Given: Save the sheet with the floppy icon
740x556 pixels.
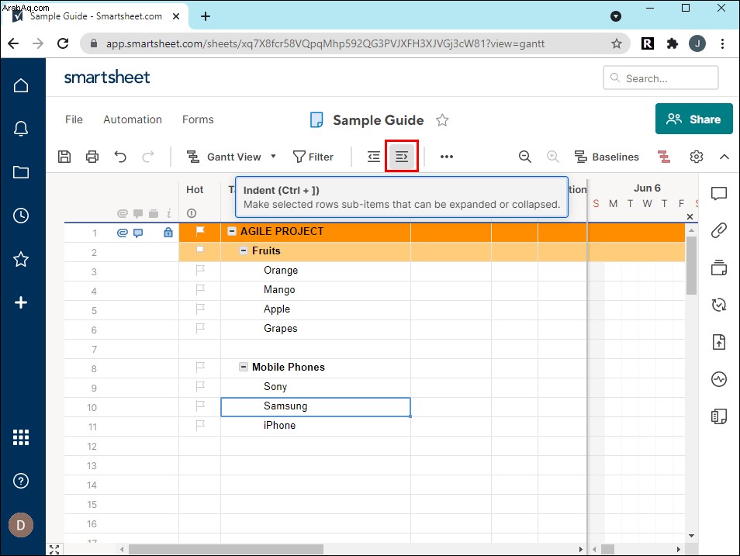Looking at the screenshot, I should point(64,157).
